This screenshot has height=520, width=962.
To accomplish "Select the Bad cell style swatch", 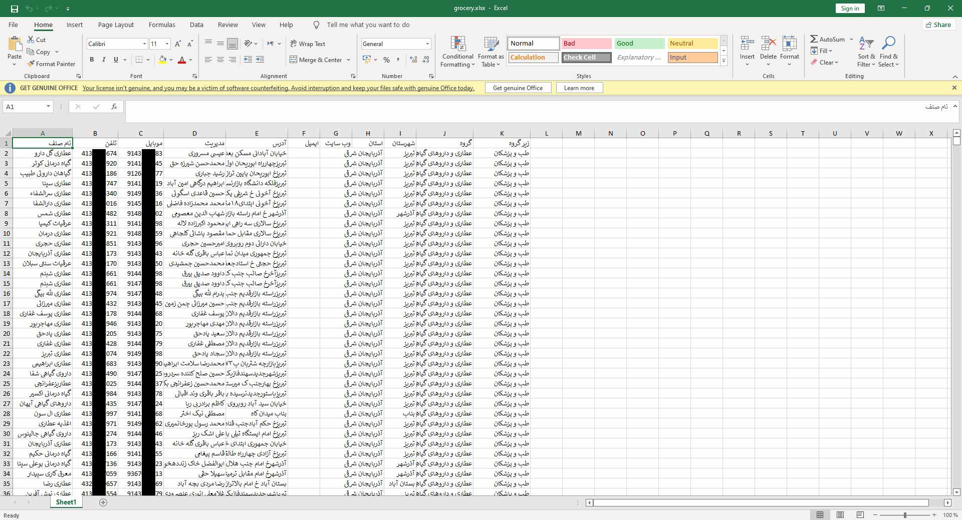I will pyautogui.click(x=586, y=44).
